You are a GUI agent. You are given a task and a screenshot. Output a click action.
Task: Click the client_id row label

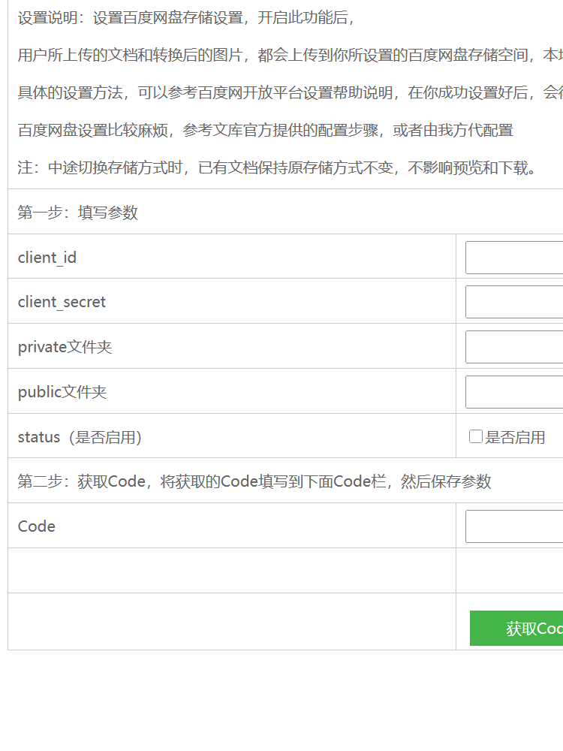(47, 258)
